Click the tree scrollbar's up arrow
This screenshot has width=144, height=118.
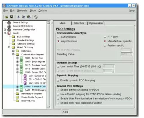(48, 22)
